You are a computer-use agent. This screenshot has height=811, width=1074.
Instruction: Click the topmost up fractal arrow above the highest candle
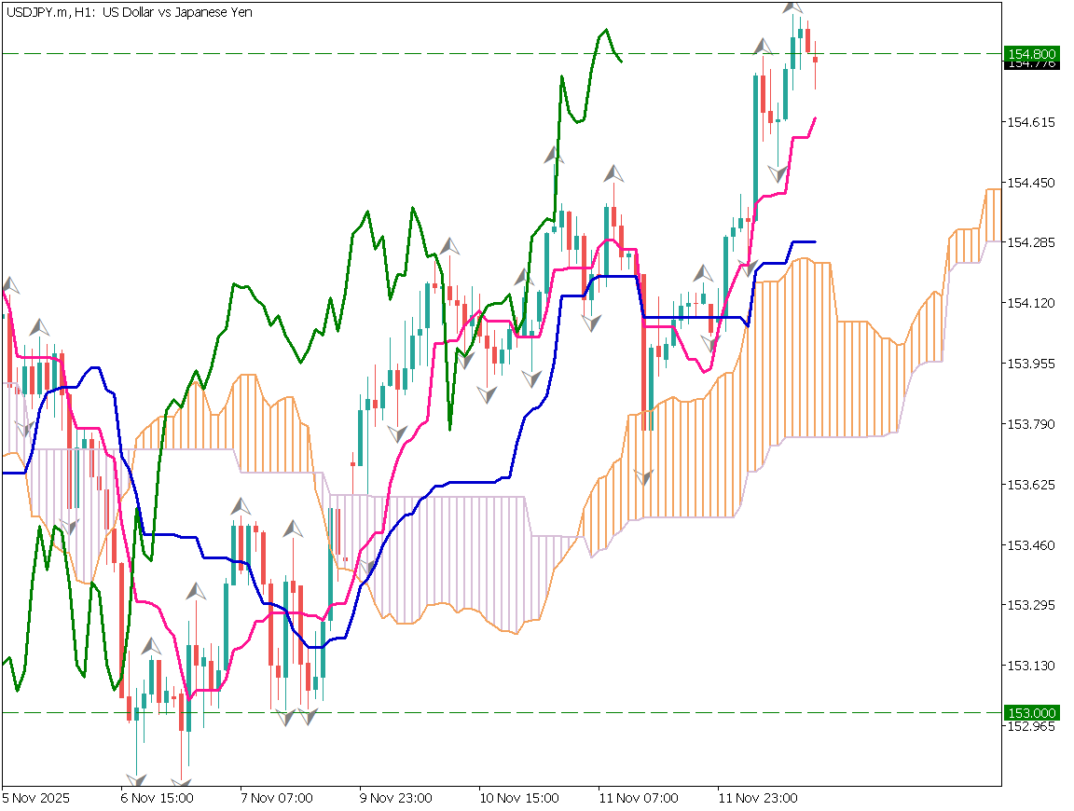793,7
